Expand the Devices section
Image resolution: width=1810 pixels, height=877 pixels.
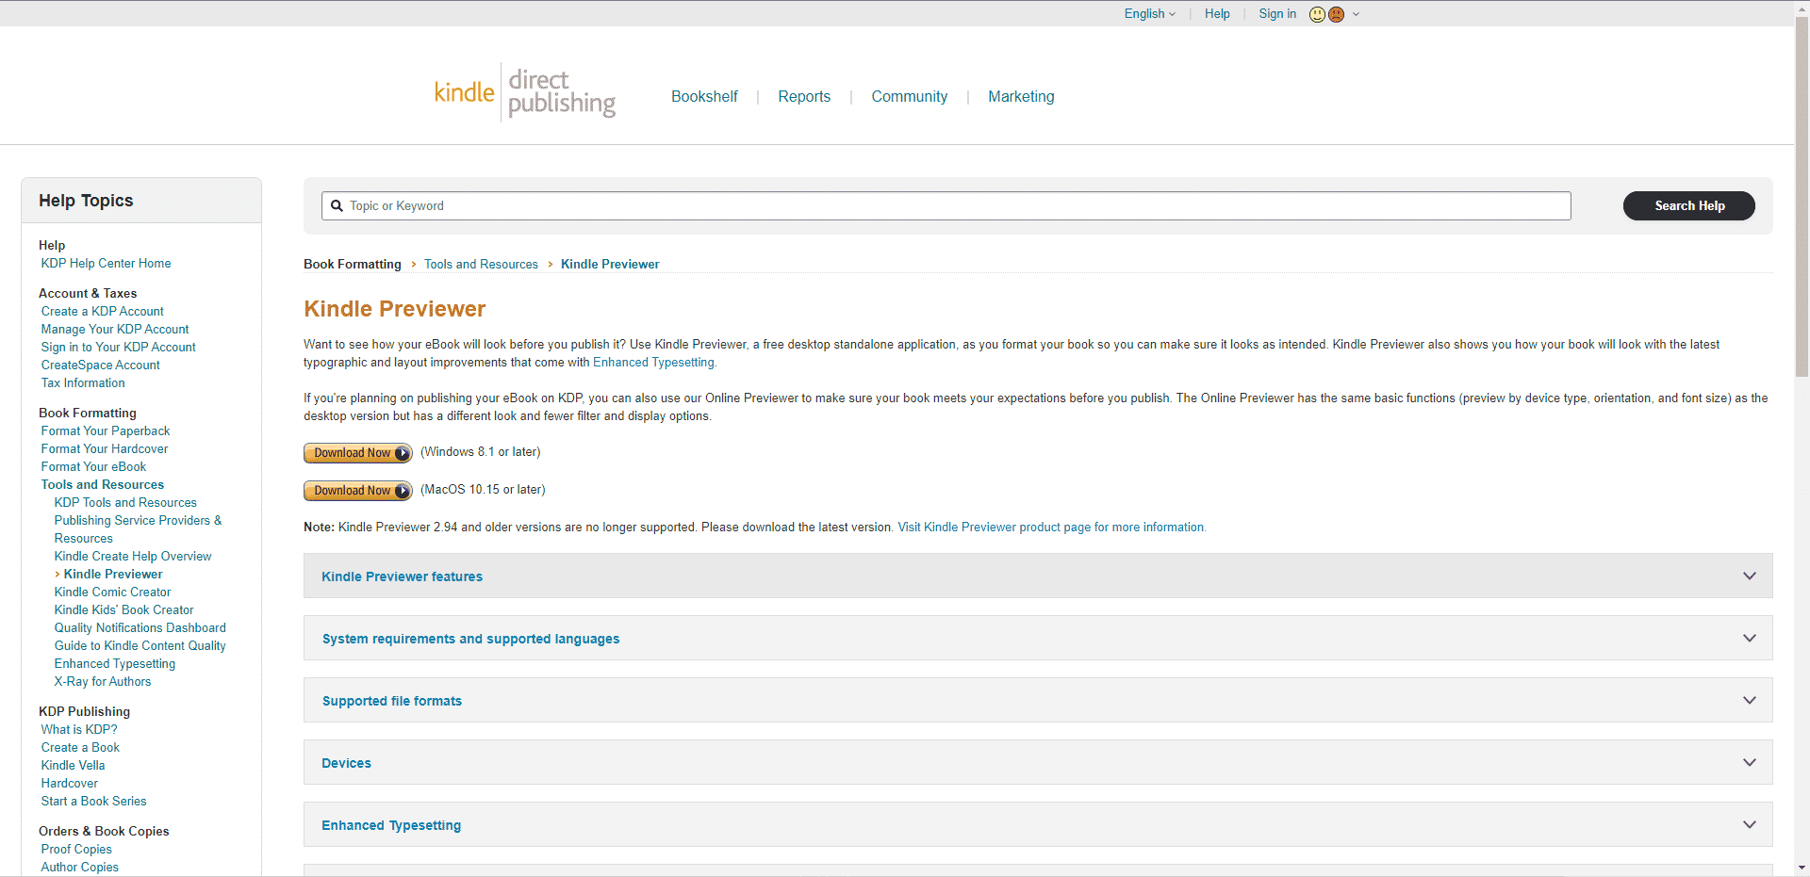click(1038, 762)
